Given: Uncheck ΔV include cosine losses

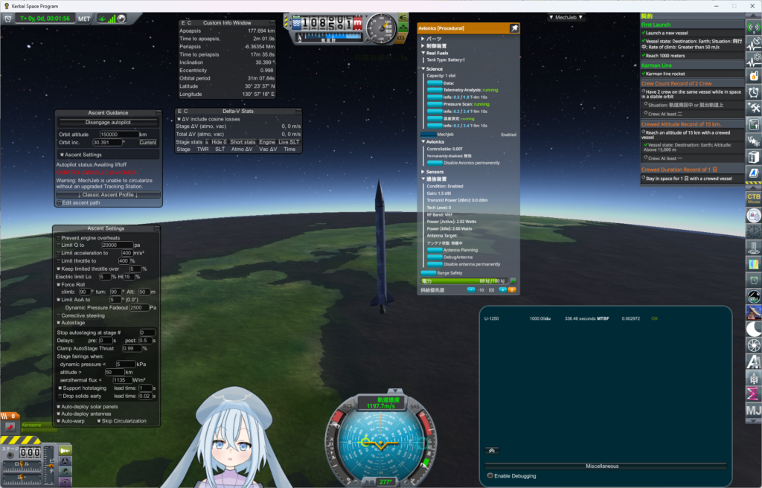Looking at the screenshot, I should click(179, 119).
